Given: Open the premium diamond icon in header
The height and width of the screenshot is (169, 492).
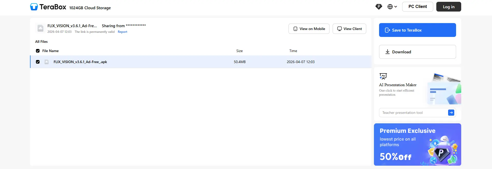Looking at the screenshot, I should point(379,7).
